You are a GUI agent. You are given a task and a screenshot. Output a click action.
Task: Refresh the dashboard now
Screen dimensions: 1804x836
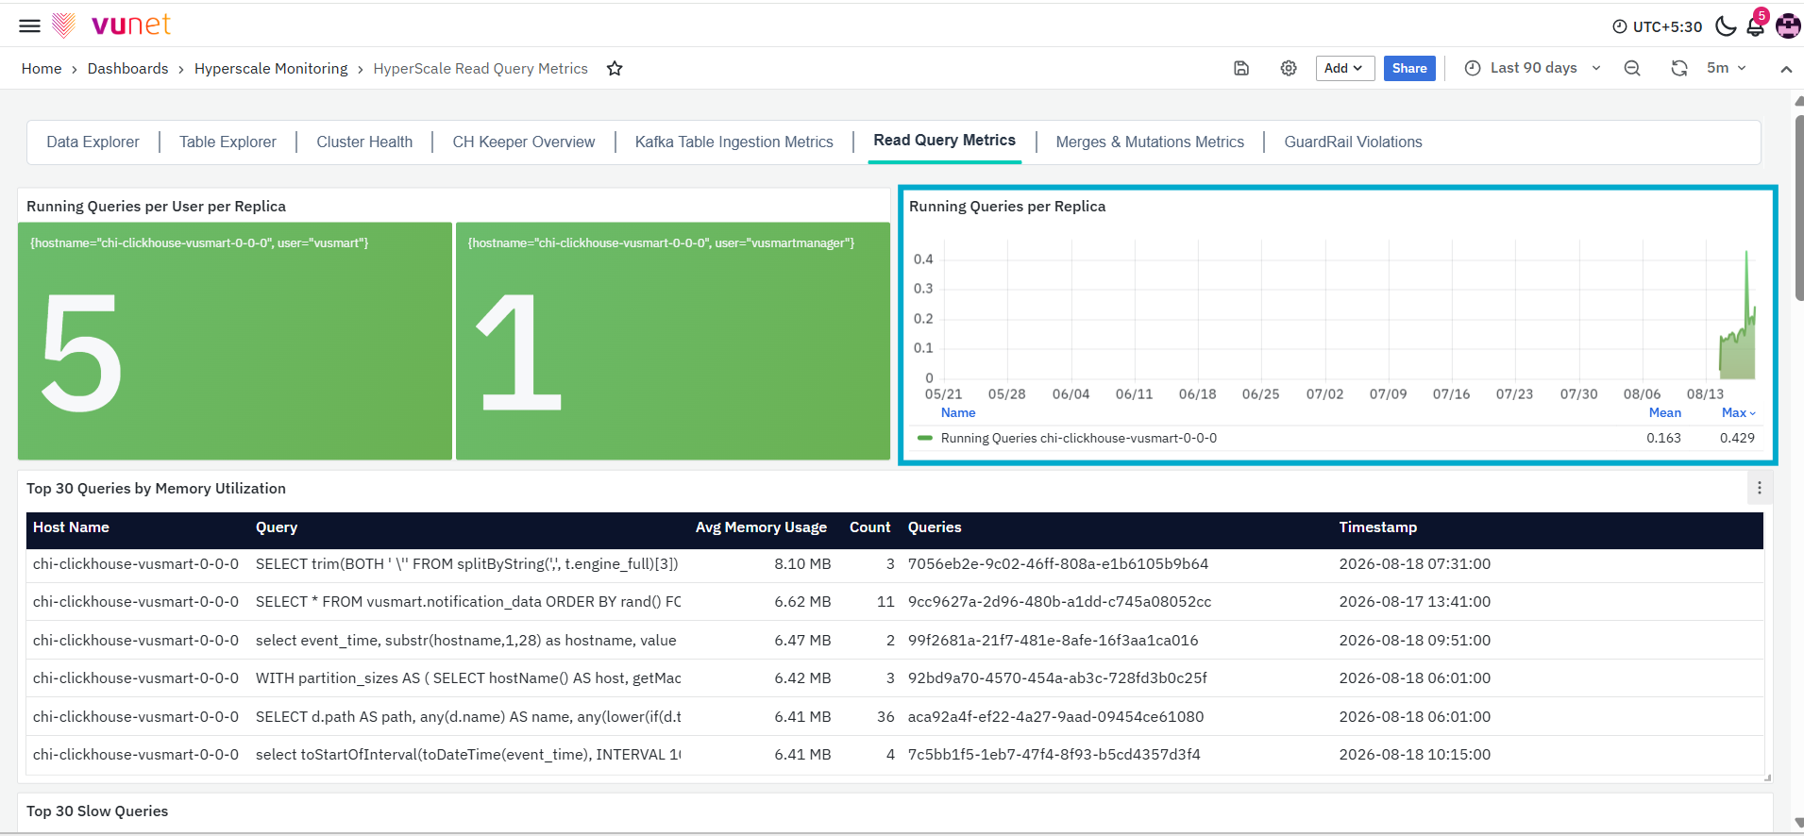[x=1679, y=68]
